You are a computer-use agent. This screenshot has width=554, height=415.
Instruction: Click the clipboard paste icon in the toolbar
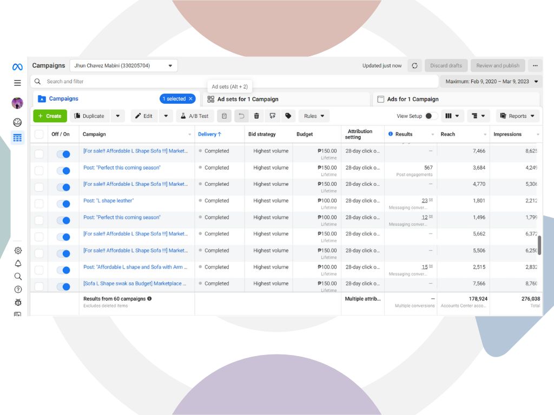(x=224, y=116)
